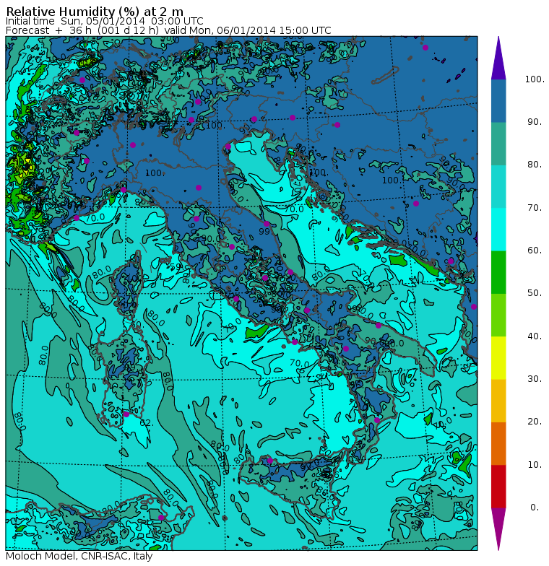Select the dark green 50–60 legend band
549x566 pixels.
coord(498,272)
